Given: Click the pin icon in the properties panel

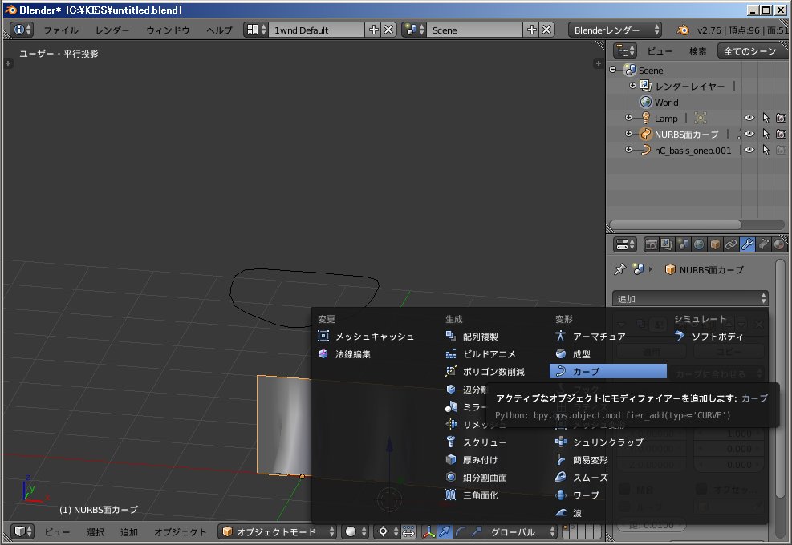Looking at the screenshot, I should tap(619, 269).
